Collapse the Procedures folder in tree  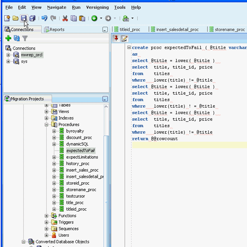(47, 125)
